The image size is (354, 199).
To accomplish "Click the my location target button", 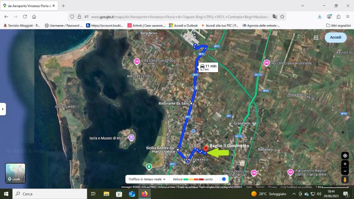I will 344,156.
